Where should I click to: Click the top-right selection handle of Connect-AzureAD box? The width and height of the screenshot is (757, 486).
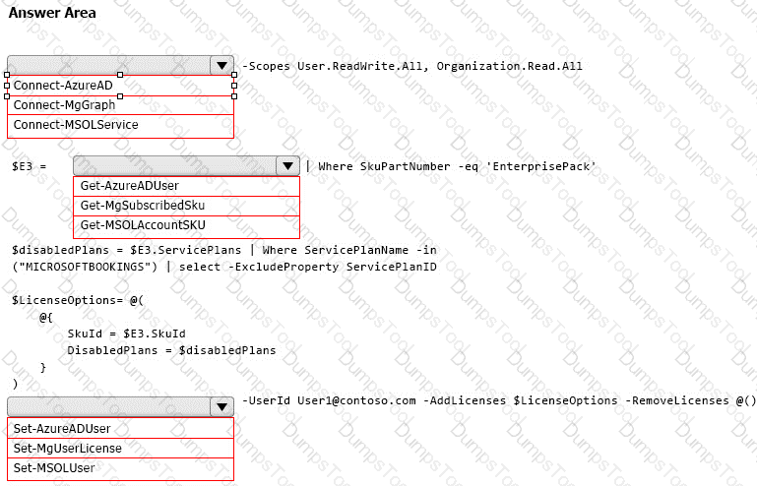(234, 75)
